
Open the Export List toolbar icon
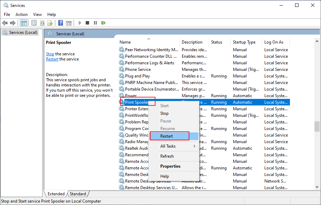pyautogui.click(x=50, y=23)
